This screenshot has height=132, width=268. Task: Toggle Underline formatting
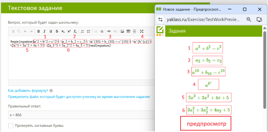(x=51, y=31)
